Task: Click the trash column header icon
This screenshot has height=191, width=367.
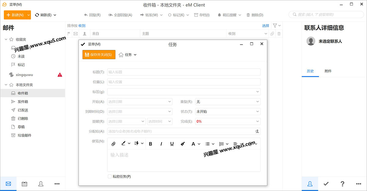Action: [x=279, y=34]
